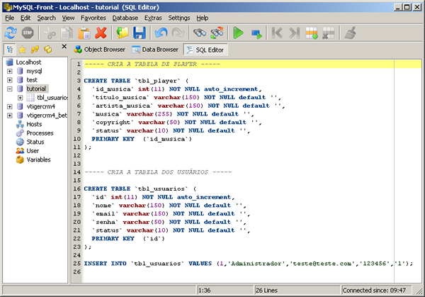This screenshot has height=297, width=425.
Task: Click the Redo arrow icon
Action: 178,33
